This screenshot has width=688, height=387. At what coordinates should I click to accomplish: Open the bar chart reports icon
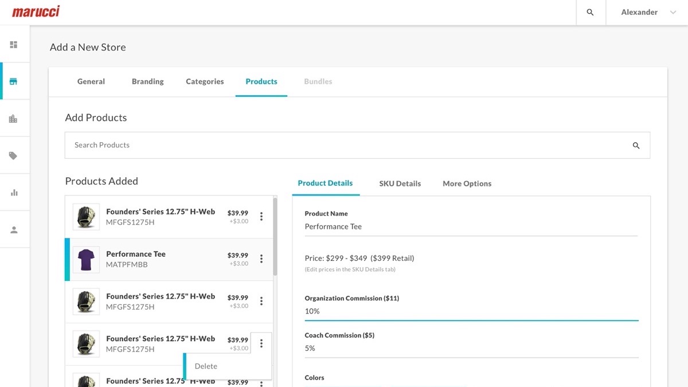point(14,193)
